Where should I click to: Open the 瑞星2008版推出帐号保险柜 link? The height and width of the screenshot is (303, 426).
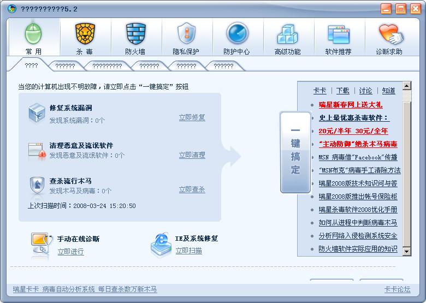click(x=358, y=197)
